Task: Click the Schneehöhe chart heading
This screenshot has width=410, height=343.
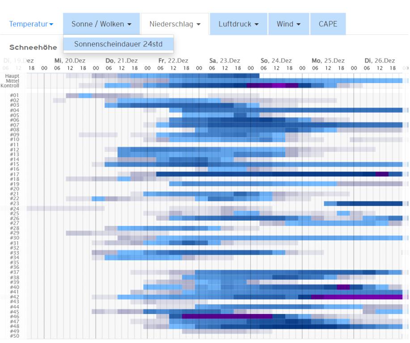Action: coord(33,47)
